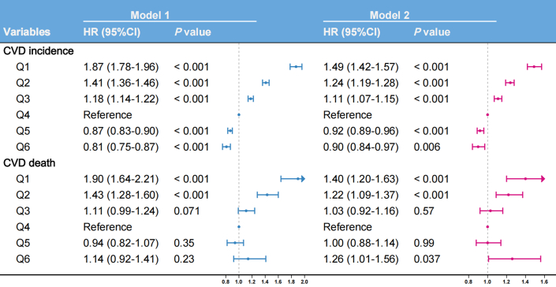This screenshot has width=556, height=287.
Task: Click the pink reference dot for CVD death Q4
Action: (x=487, y=227)
